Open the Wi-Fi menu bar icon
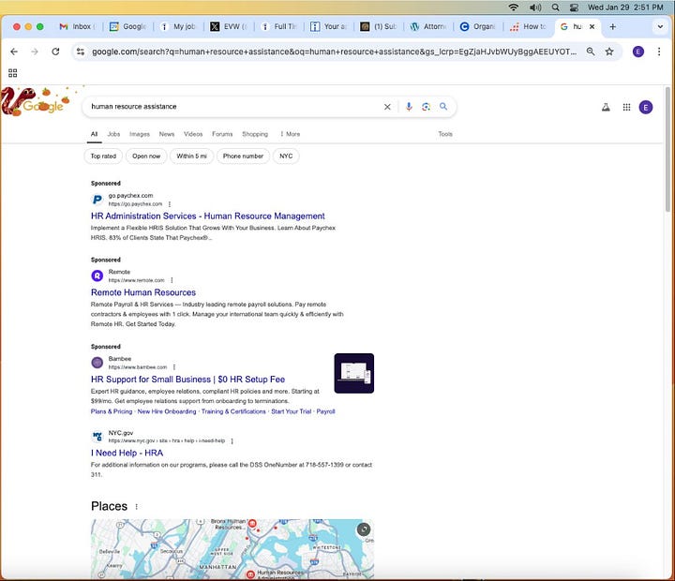The height and width of the screenshot is (581, 675). pyautogui.click(x=514, y=7)
